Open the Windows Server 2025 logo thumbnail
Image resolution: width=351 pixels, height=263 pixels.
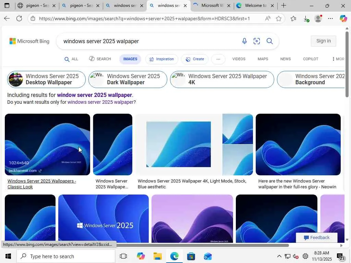(104, 218)
